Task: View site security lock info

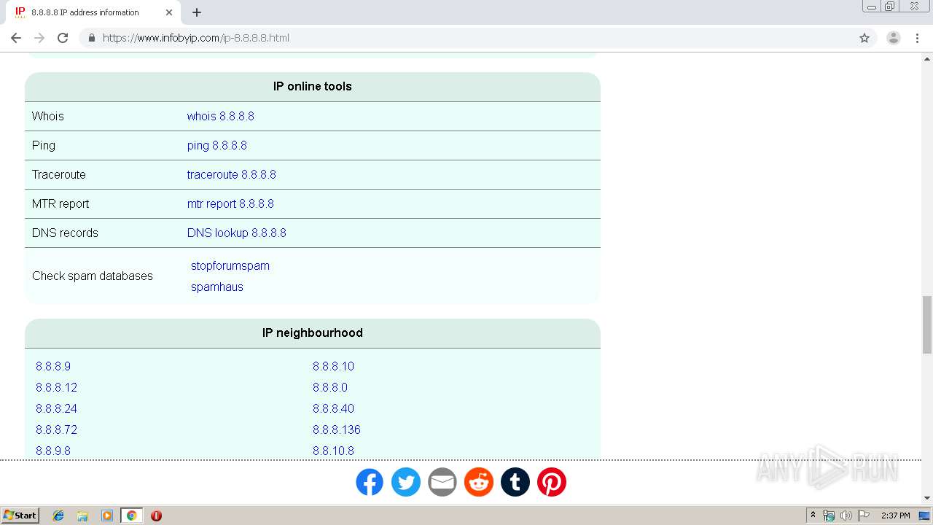Action: tap(91, 38)
